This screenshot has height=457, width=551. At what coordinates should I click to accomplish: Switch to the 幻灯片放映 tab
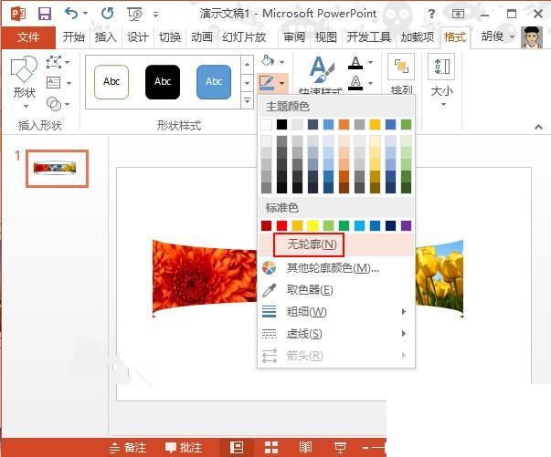[x=244, y=36]
